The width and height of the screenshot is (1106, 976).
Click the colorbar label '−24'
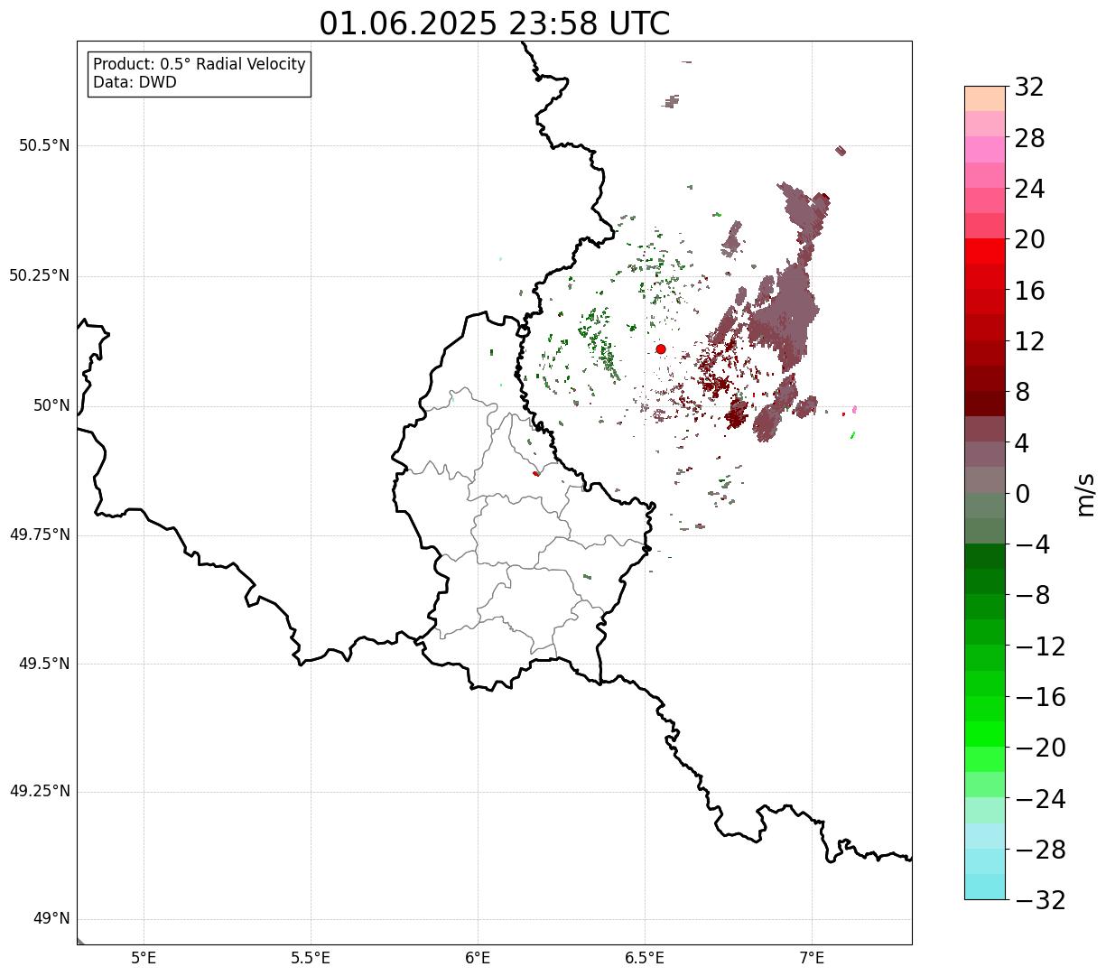[x=1040, y=799]
